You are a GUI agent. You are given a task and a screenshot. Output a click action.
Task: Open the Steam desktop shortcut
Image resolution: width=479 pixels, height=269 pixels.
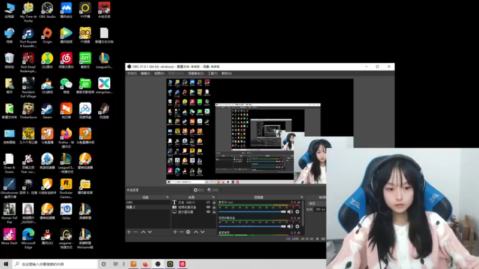coord(47,111)
